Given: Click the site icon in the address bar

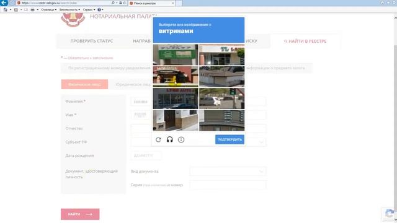Looking at the screenshot, I should point(19,3).
